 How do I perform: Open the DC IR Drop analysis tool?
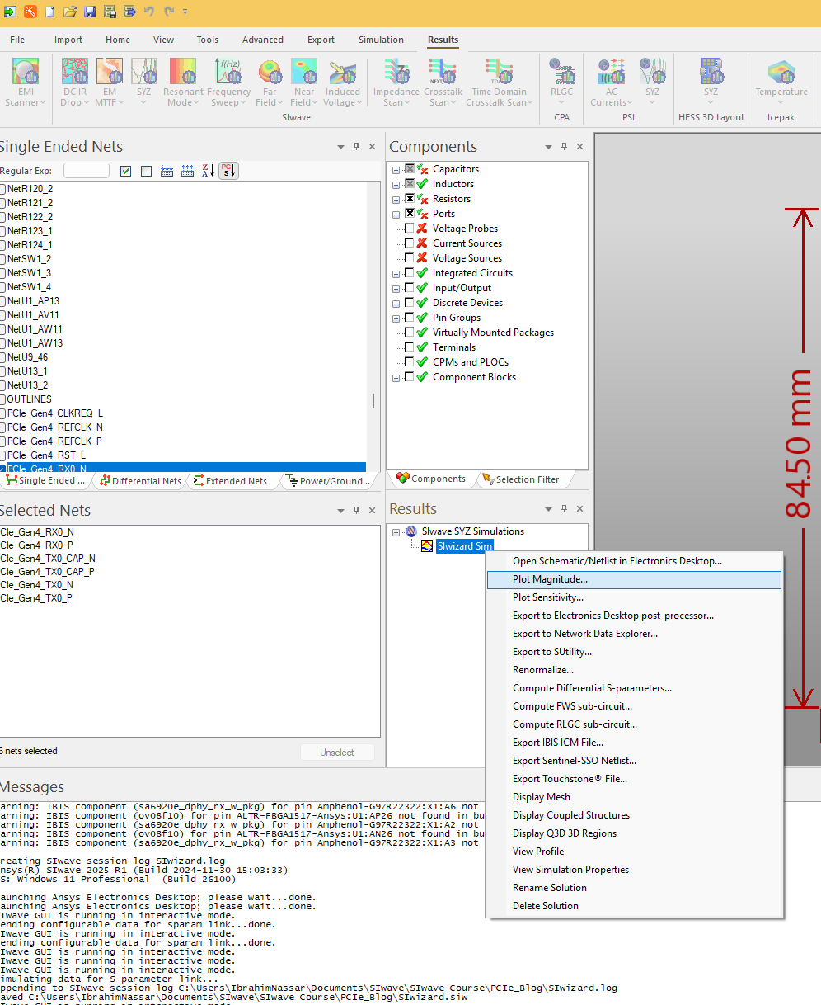74,81
